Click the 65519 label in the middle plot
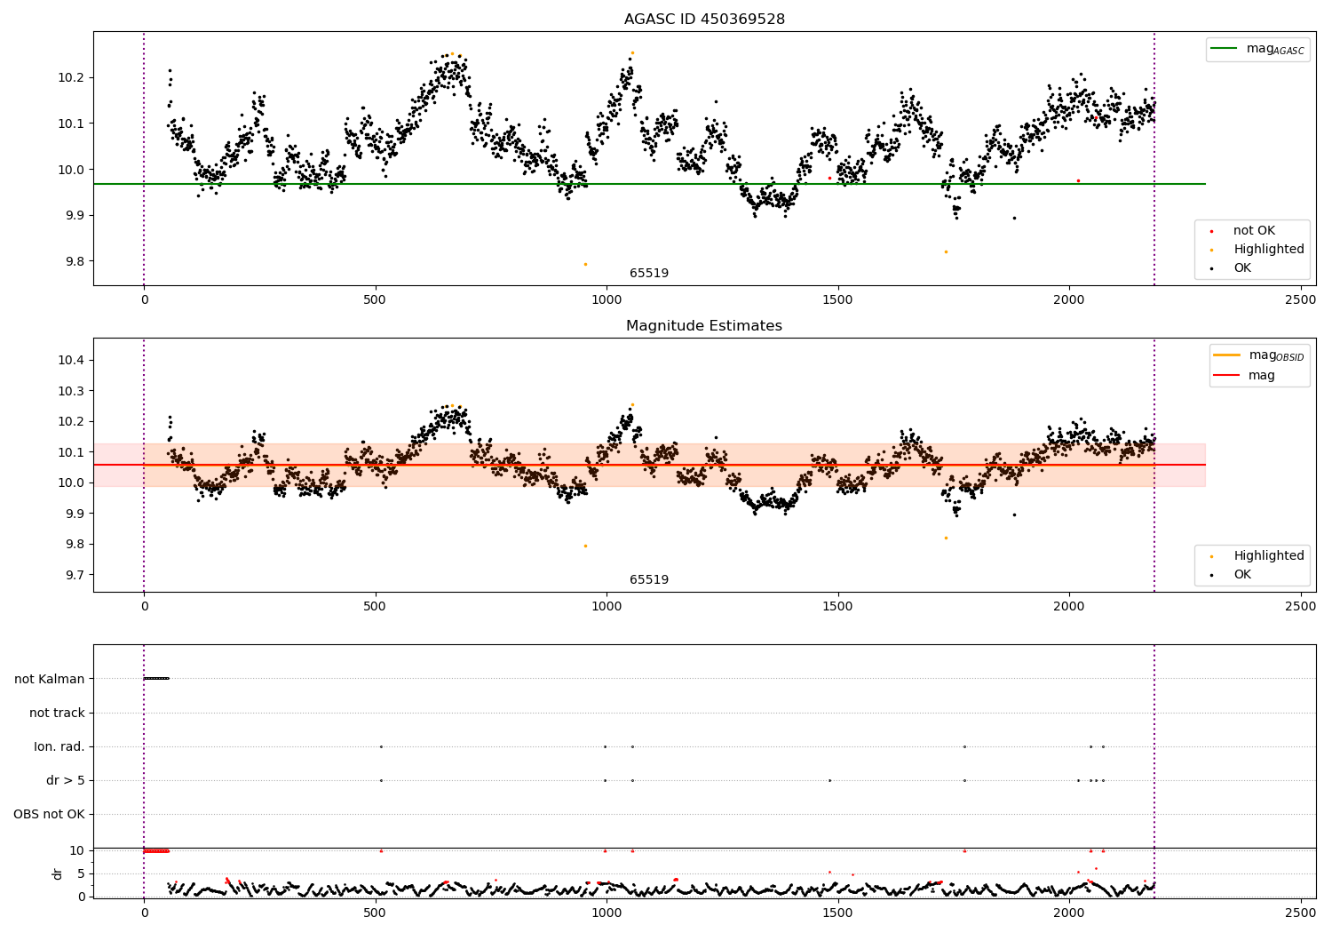1332x933 pixels. [649, 579]
